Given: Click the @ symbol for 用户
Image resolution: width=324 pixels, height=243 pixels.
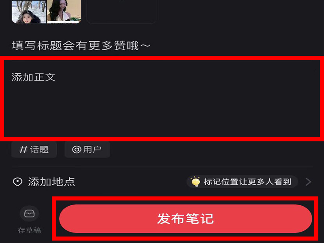Looking at the screenshot, I should tap(77, 149).
